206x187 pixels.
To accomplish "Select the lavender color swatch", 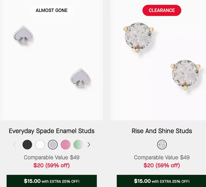I will (53, 144).
